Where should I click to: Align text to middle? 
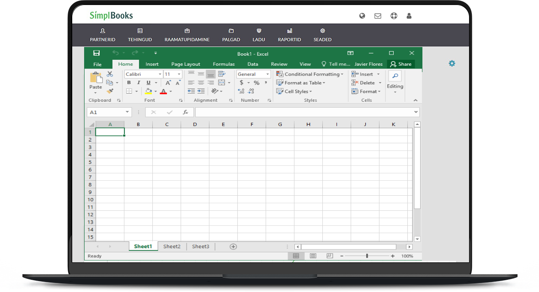(201, 74)
